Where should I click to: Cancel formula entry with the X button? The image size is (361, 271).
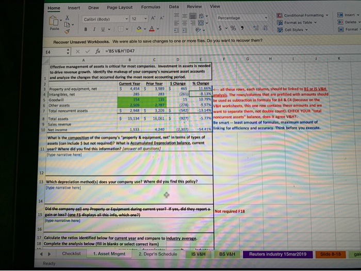[77, 52]
